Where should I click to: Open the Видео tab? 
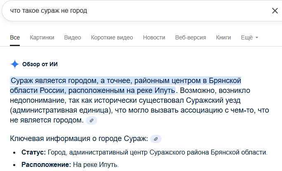(x=73, y=37)
